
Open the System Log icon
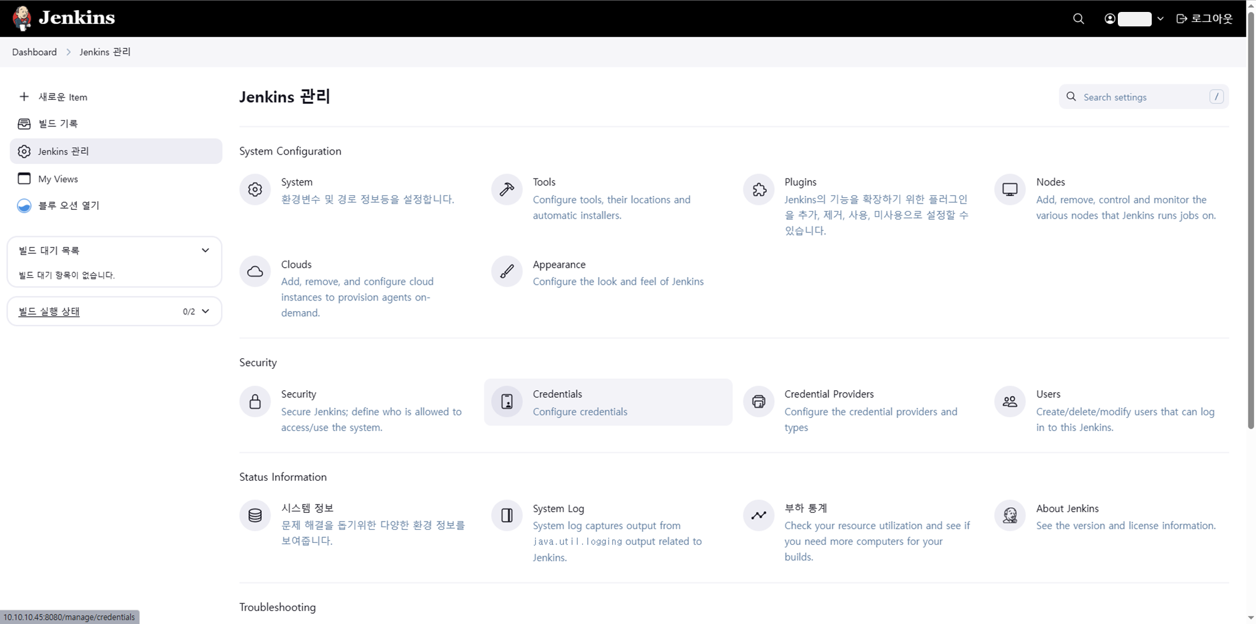(x=507, y=515)
